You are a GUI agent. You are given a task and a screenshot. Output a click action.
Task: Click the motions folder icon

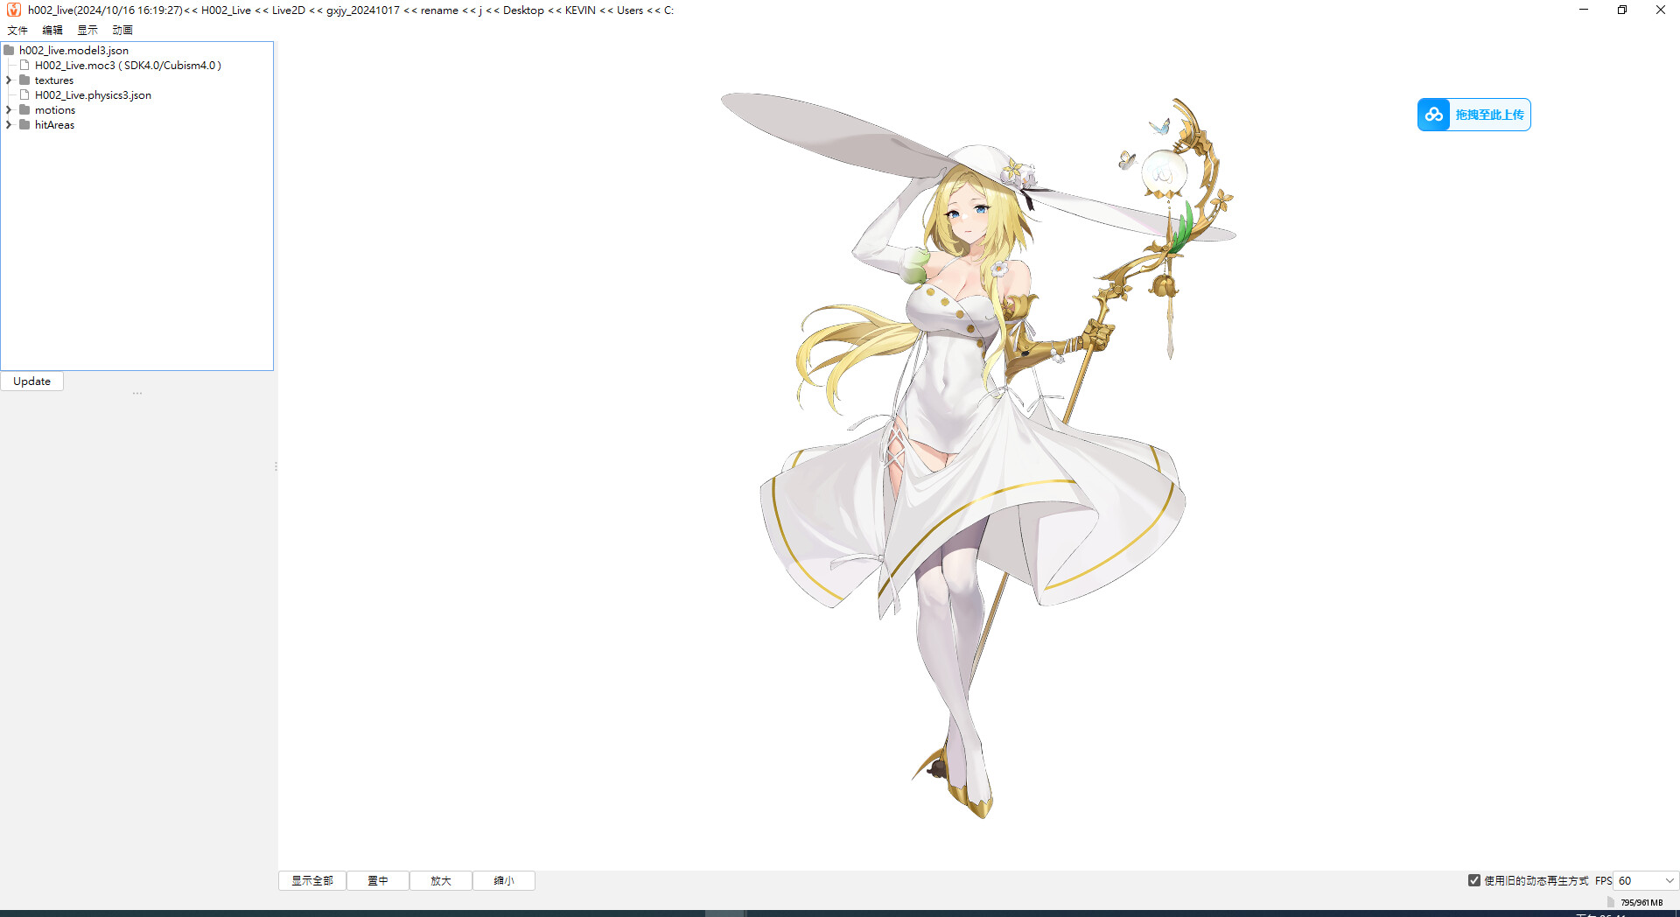point(24,109)
